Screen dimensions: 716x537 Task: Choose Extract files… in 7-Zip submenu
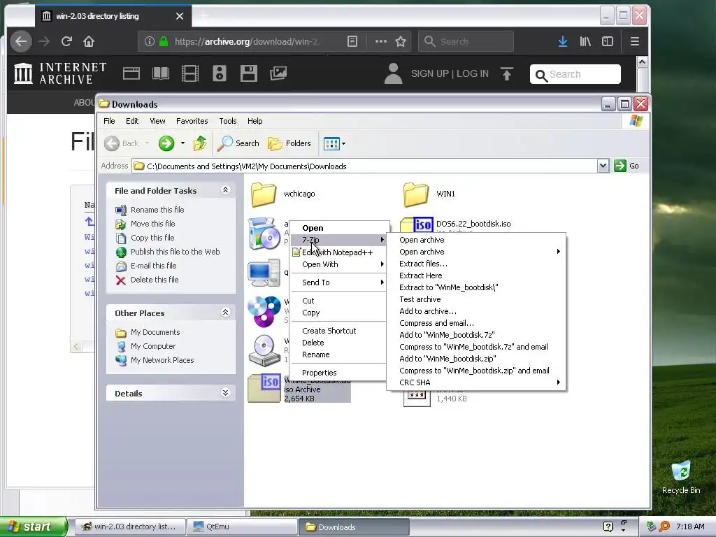tap(475, 264)
